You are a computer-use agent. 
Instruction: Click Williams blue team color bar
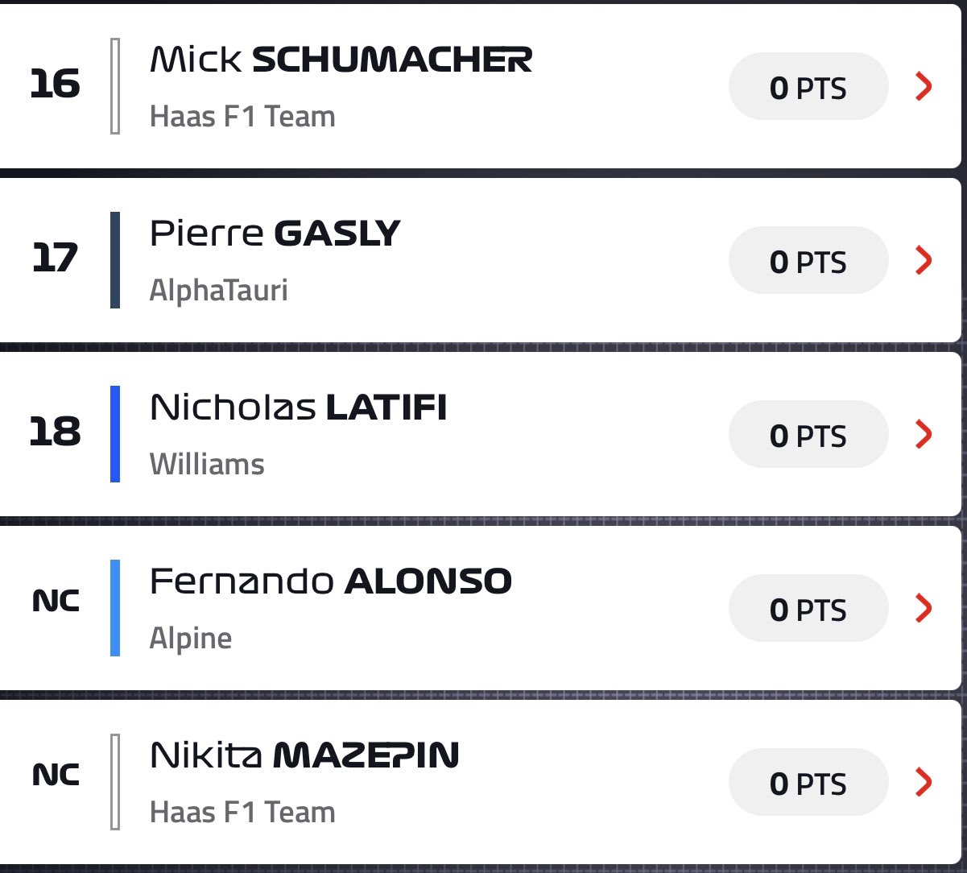pos(115,434)
